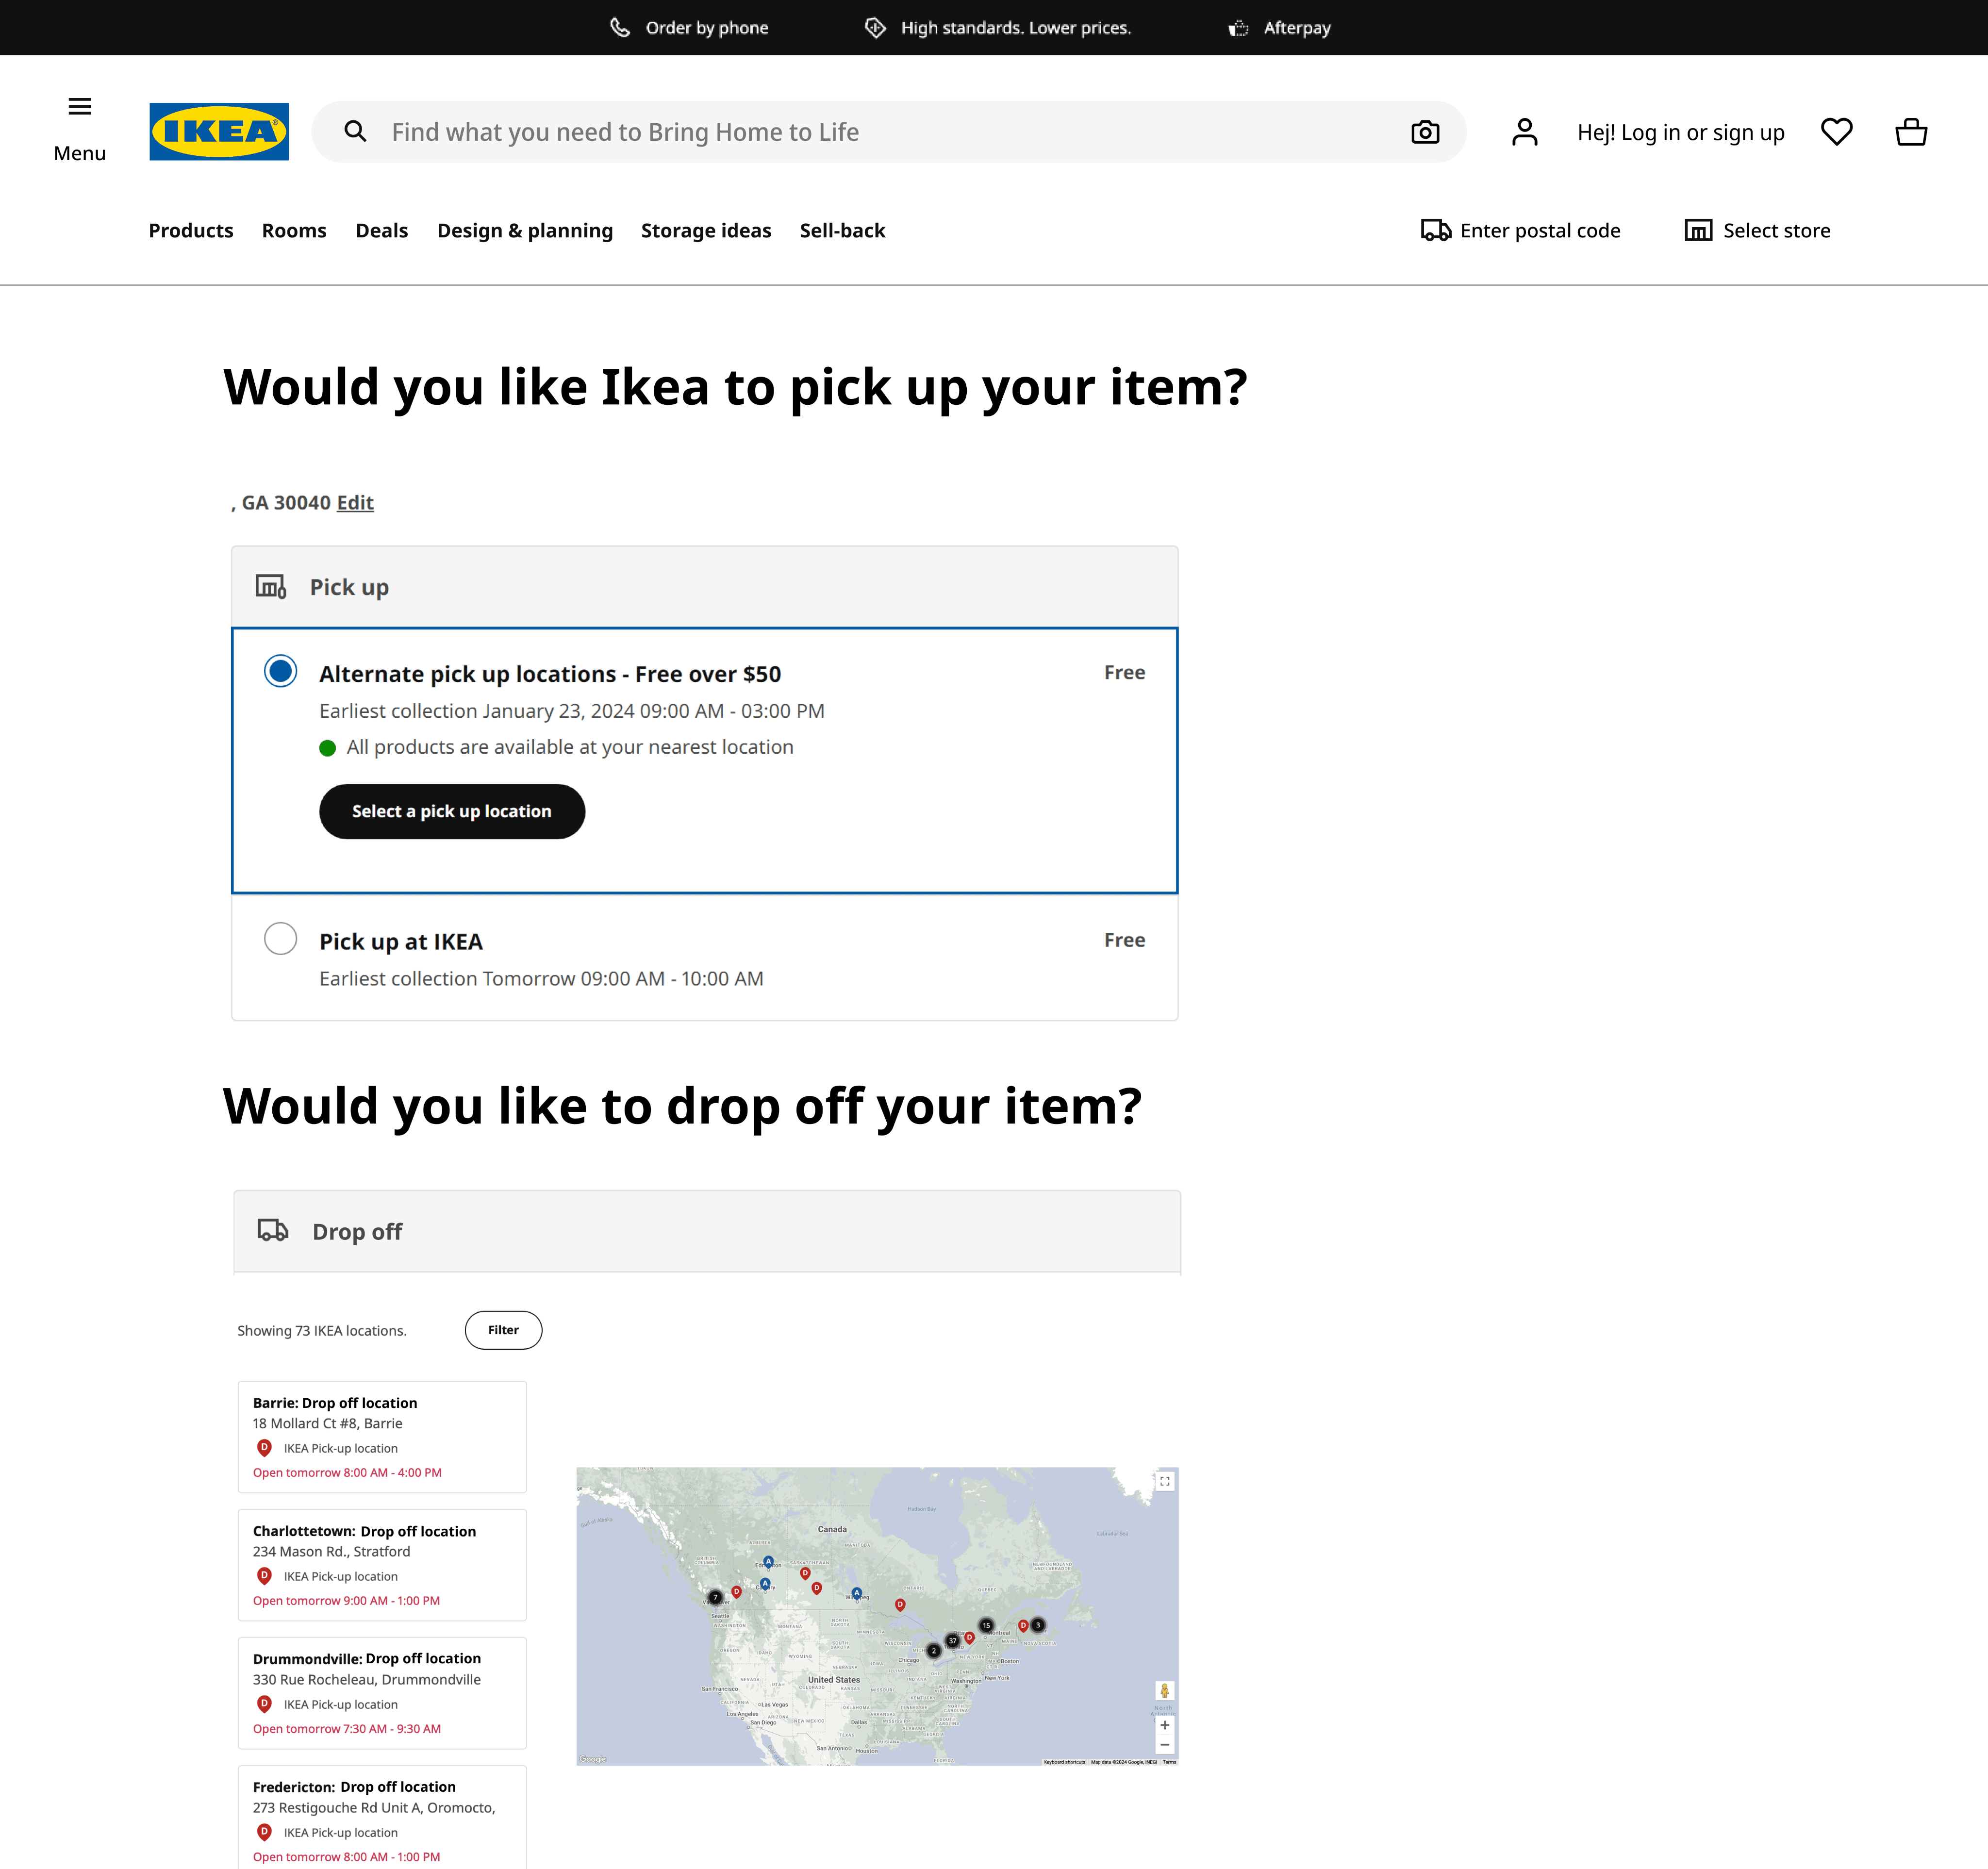Open the Rooms menu

(x=294, y=230)
